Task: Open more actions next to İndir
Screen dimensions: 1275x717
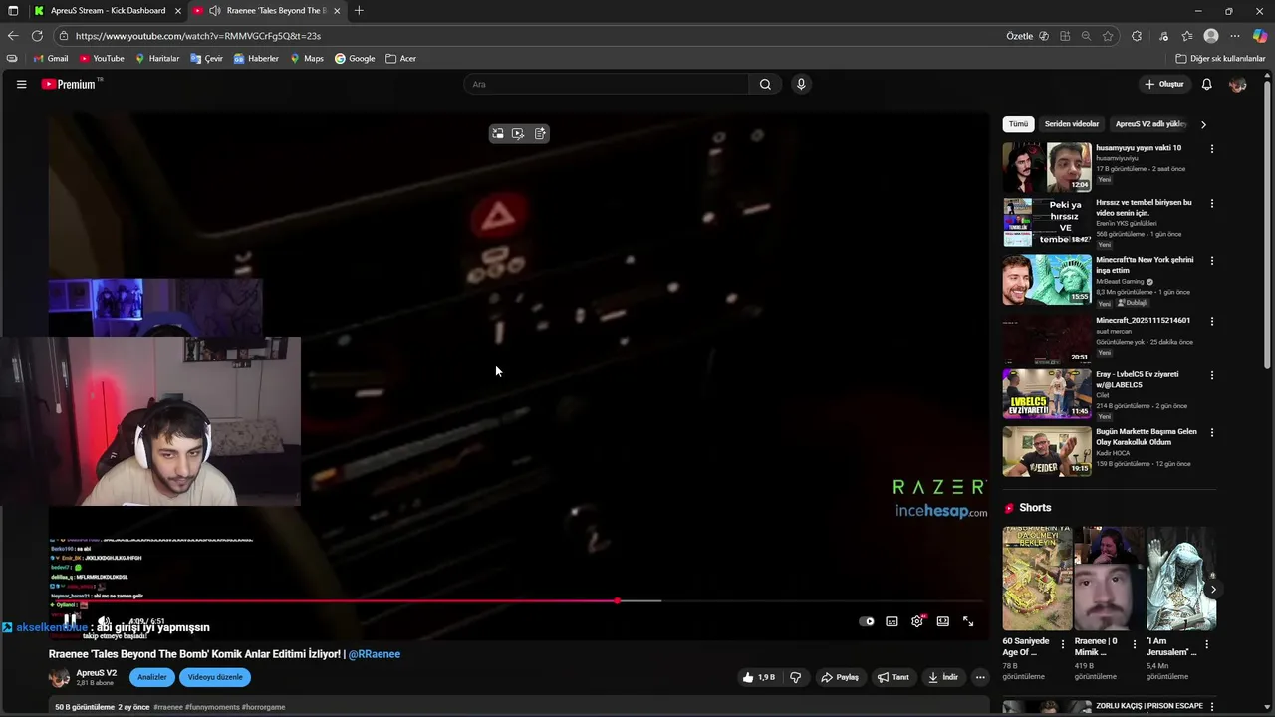Action: (980, 677)
